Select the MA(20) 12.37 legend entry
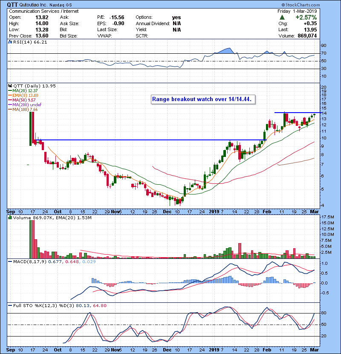 pos(23,90)
